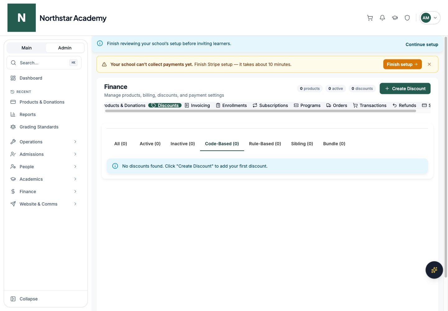The height and width of the screenshot is (311, 448).
Task: Filter by Bundle (0) discounts
Action: (x=334, y=144)
